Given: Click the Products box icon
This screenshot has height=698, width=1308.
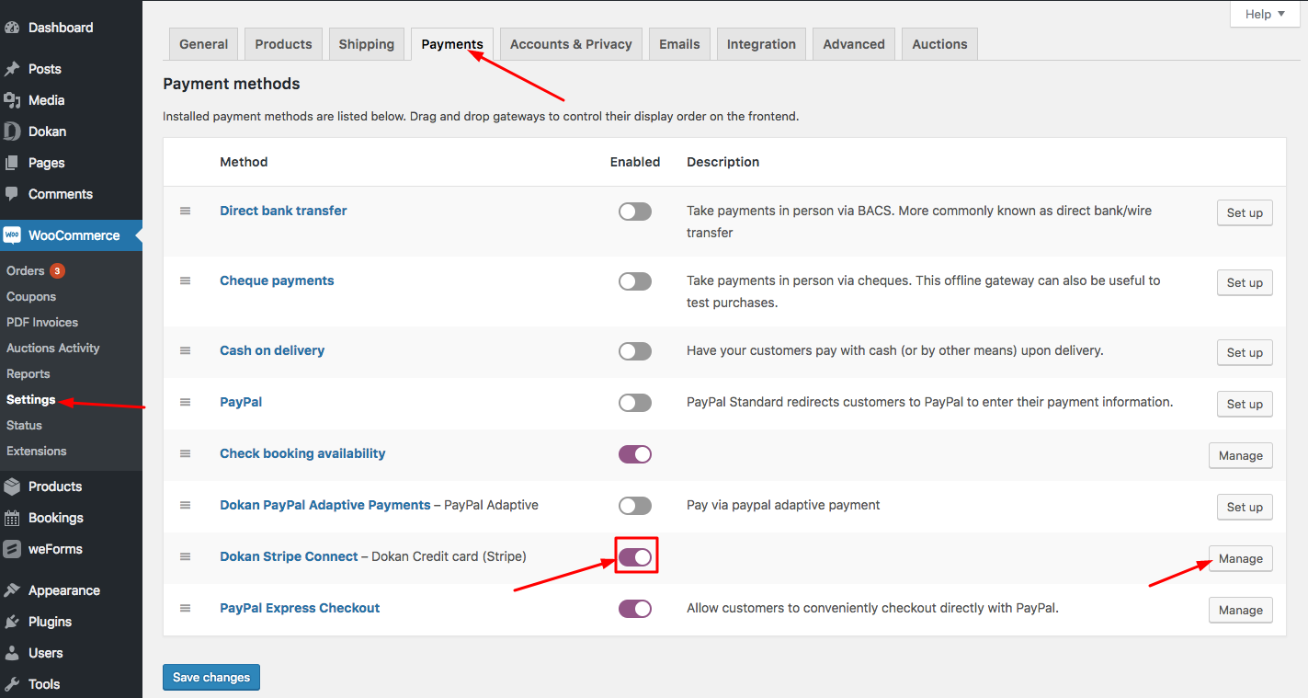Looking at the screenshot, I should (12, 486).
